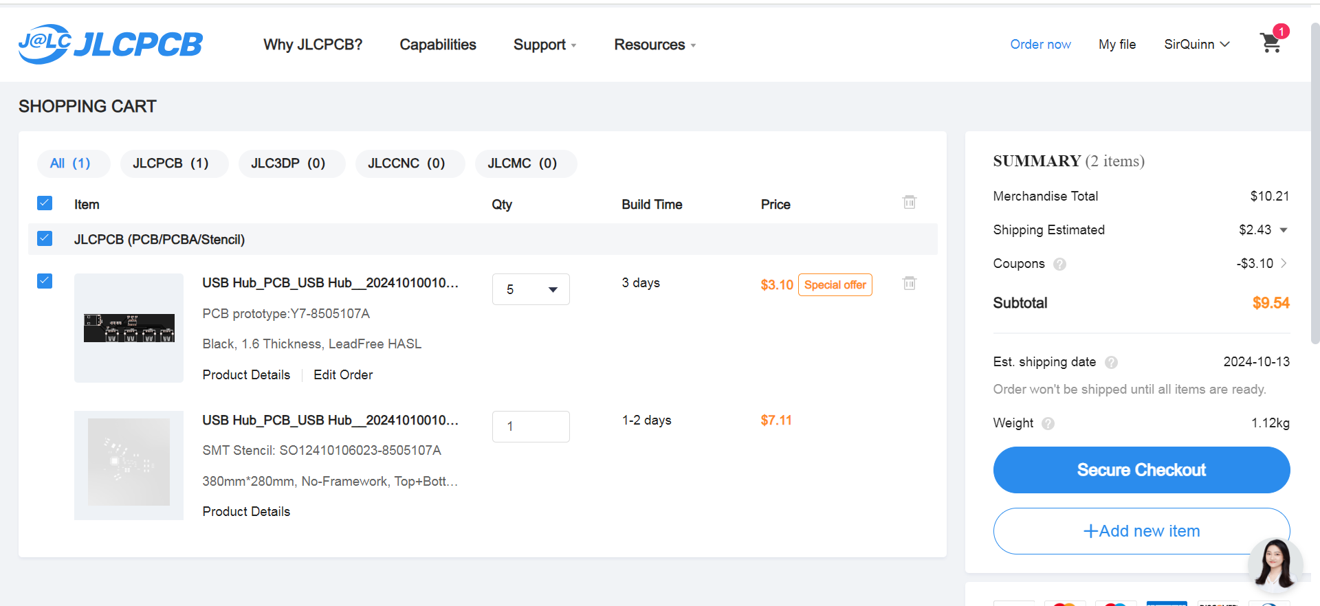Open the Coupons details chevron
Screen dimensions: 1320x606
[x=1284, y=263]
